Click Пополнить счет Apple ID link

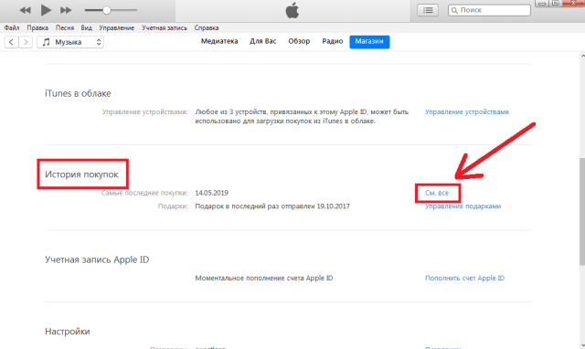tap(464, 278)
